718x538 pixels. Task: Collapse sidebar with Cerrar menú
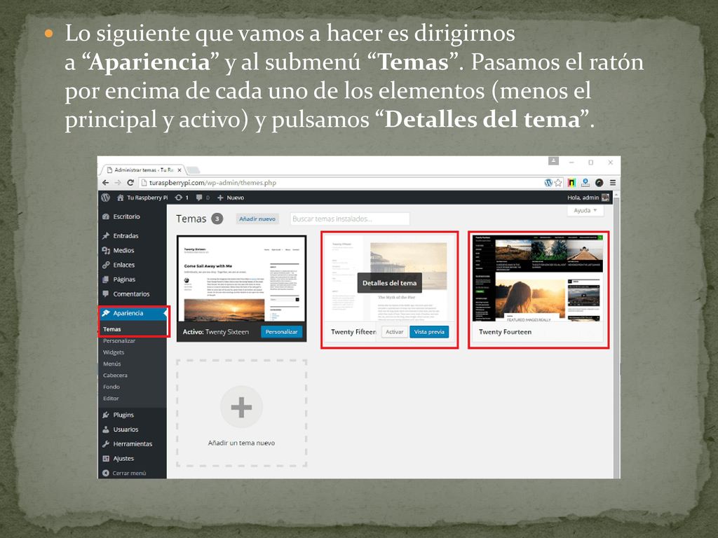[x=133, y=473]
